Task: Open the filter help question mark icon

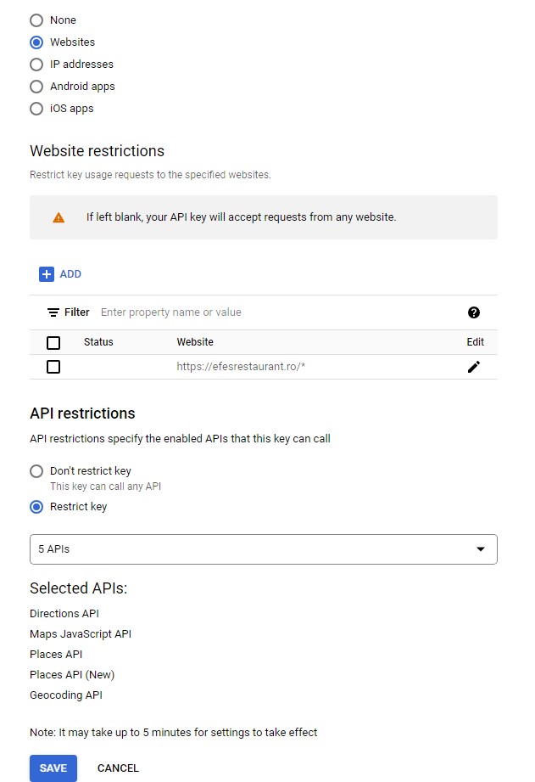Action: [x=474, y=312]
